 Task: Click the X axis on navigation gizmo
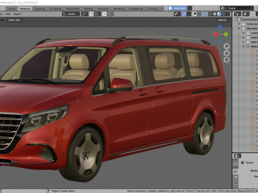[216, 34]
